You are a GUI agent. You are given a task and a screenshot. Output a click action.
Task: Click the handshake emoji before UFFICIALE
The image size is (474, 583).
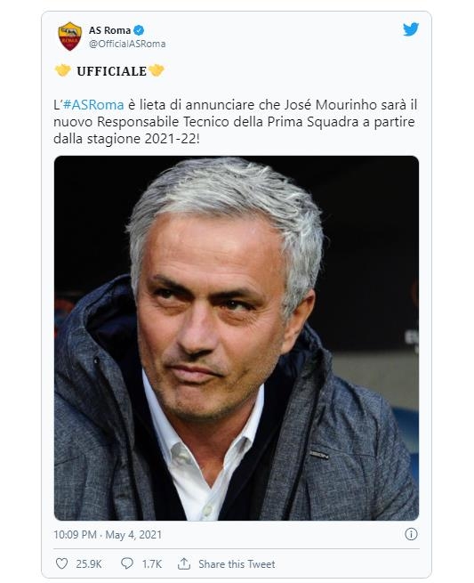(63, 70)
